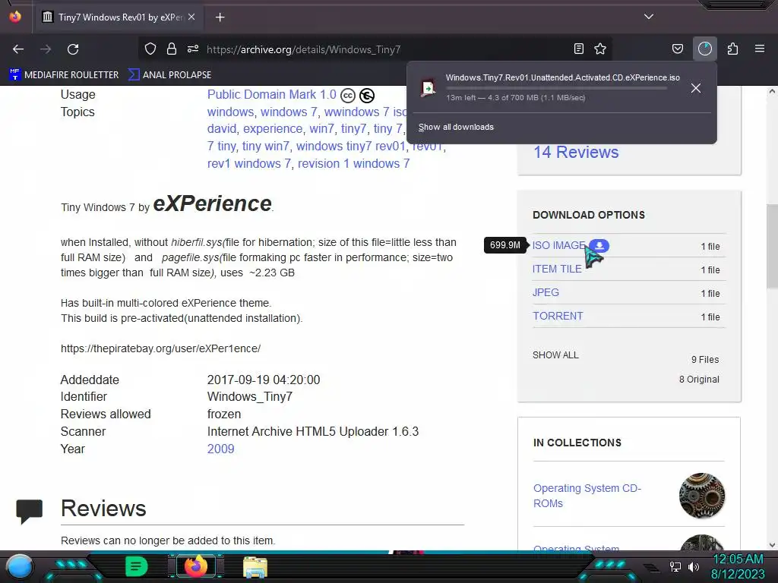
Task: Click the network tray icon
Action: click(x=675, y=566)
